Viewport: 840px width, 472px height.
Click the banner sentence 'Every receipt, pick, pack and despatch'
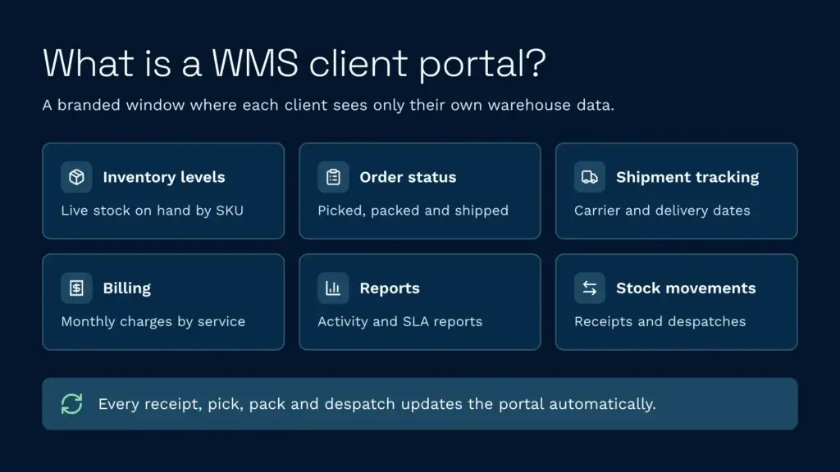(x=377, y=404)
